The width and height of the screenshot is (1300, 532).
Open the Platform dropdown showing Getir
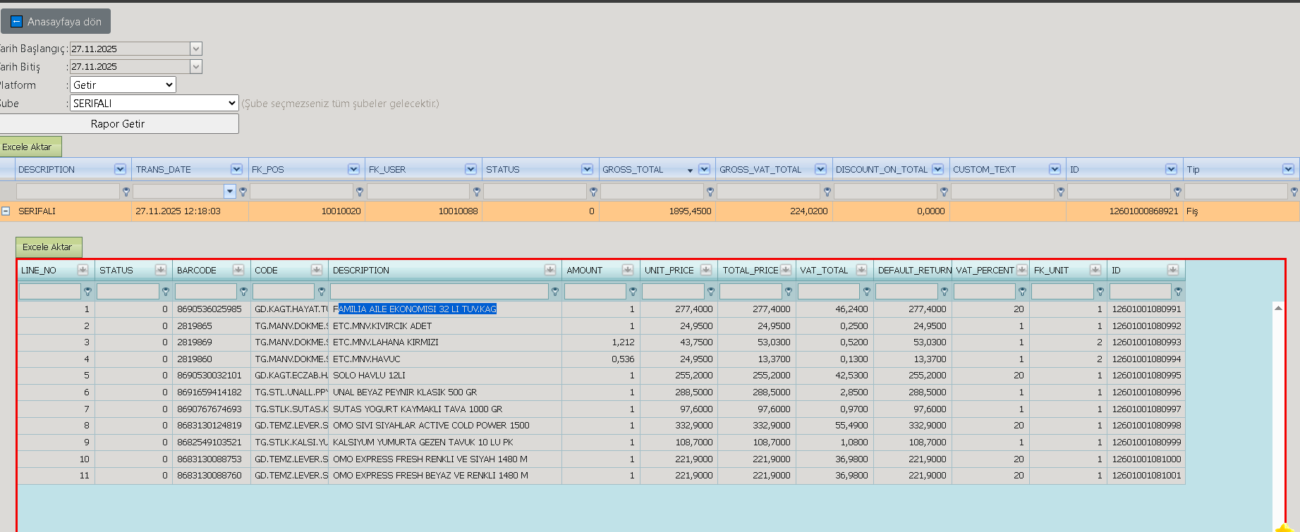pos(123,85)
